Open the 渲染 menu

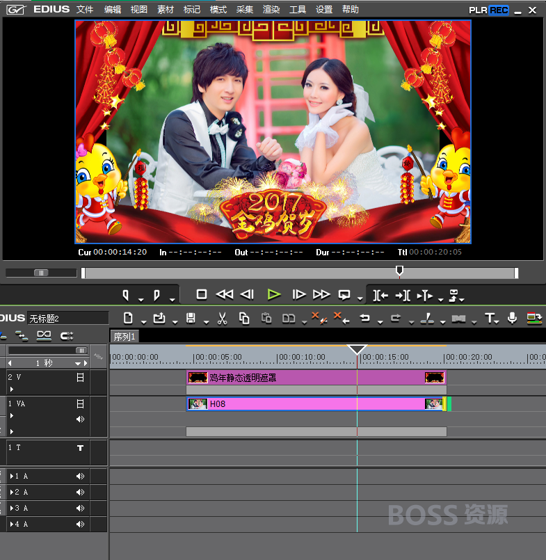[271, 10]
